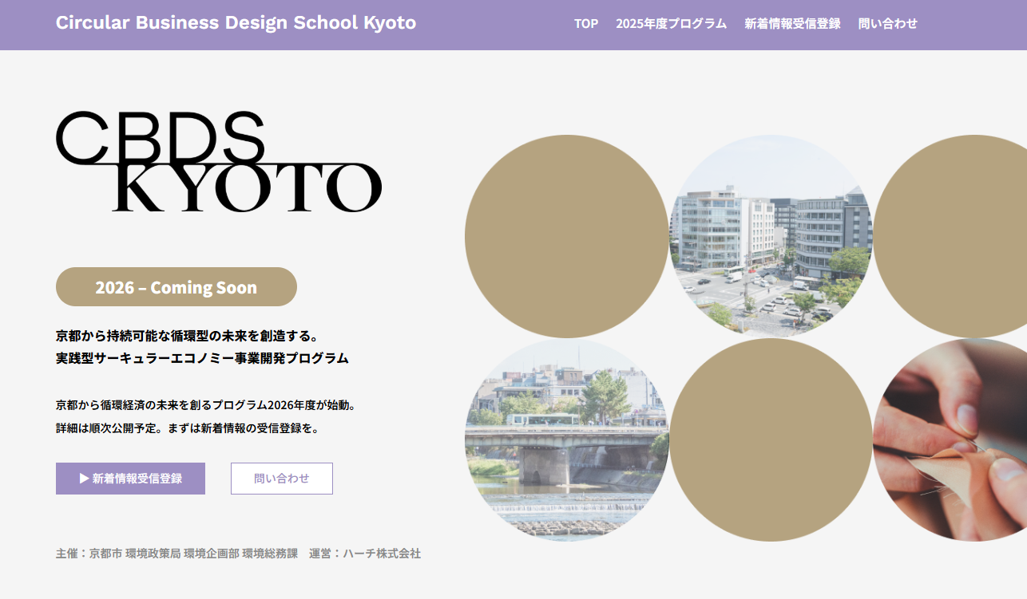Viewport: 1027px width, 599px height.
Task: Click the river bridge circular photo
Action: (x=566, y=440)
